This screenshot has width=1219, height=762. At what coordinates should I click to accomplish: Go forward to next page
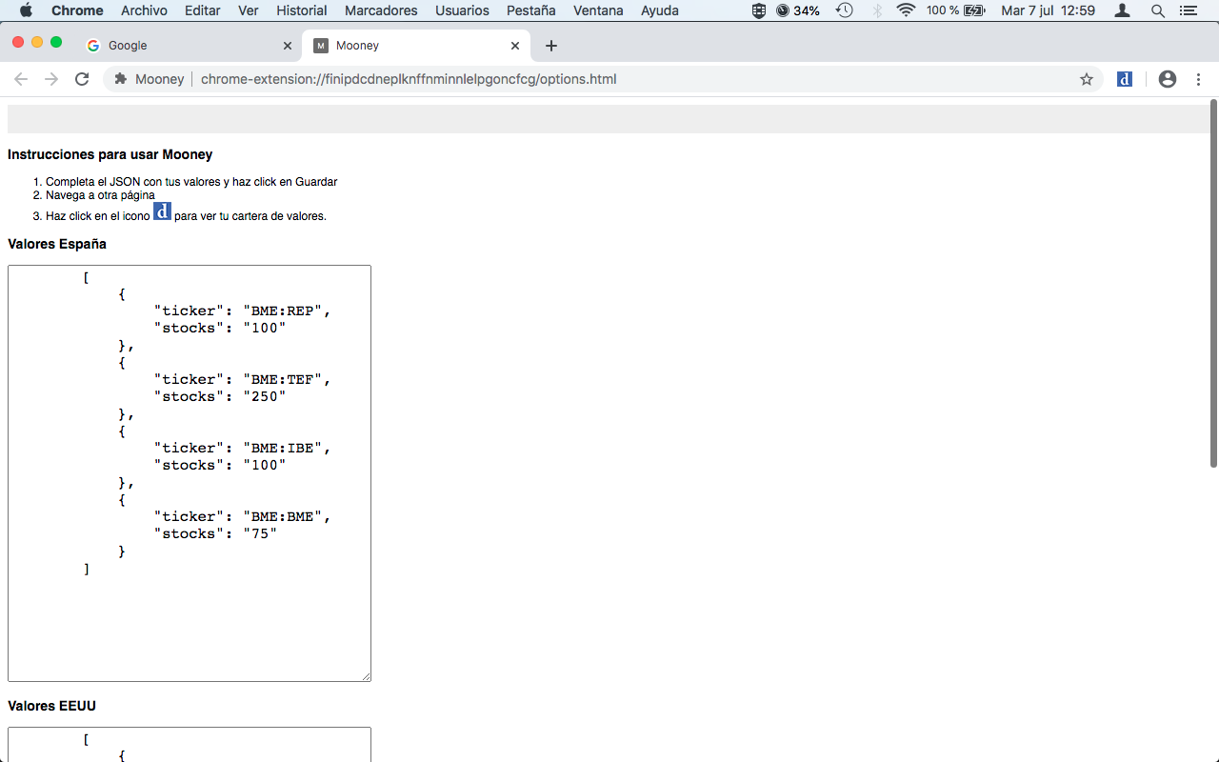(51, 79)
